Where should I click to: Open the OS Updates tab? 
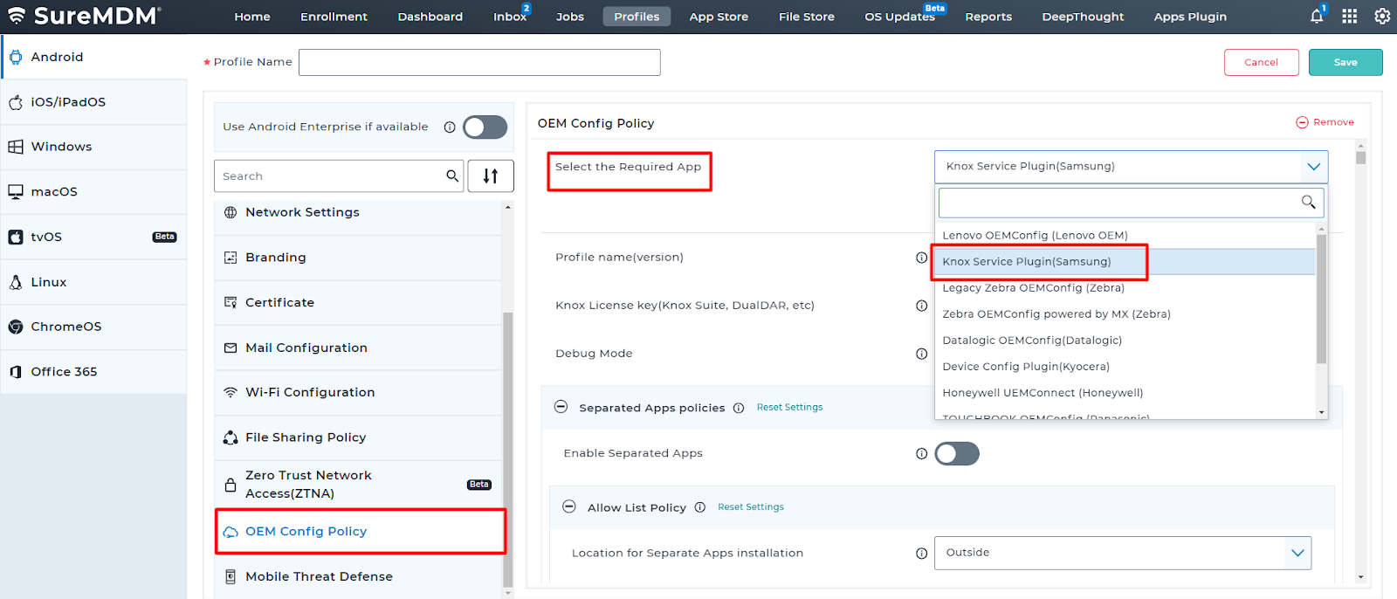tap(899, 17)
